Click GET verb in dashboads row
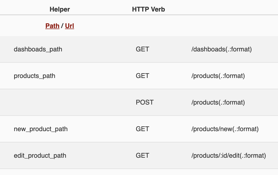The height and width of the screenshot is (175, 278). click(143, 49)
